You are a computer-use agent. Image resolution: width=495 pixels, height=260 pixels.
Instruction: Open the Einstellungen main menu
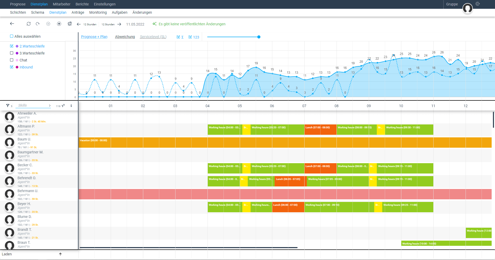click(x=105, y=4)
